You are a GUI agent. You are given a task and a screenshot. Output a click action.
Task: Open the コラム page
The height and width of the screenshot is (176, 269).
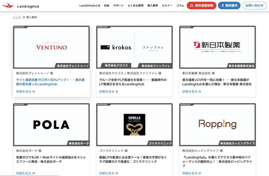(x=180, y=5)
